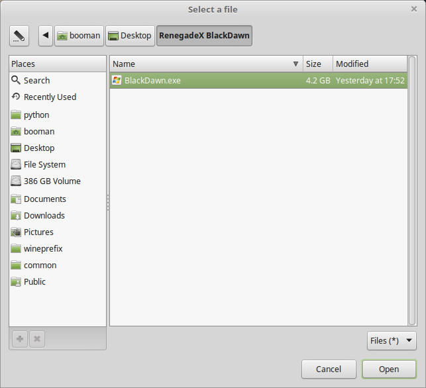Sort by Size column header
Image resolution: width=426 pixels, height=388 pixels.
(x=318, y=64)
